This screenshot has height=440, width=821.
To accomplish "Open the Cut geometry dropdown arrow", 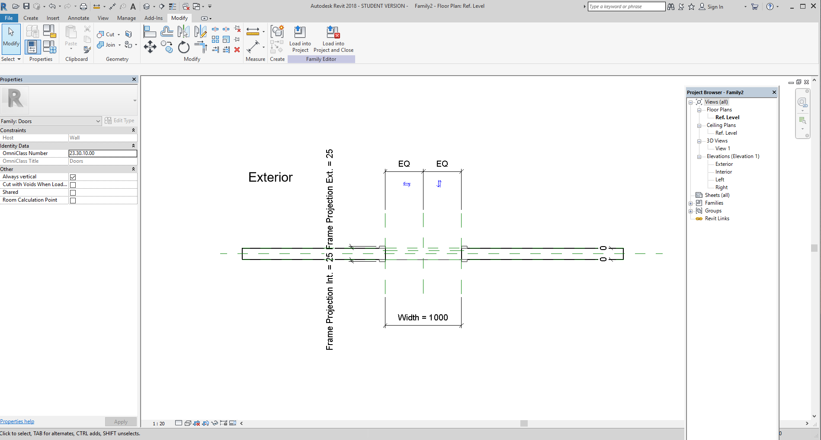I will coord(119,35).
